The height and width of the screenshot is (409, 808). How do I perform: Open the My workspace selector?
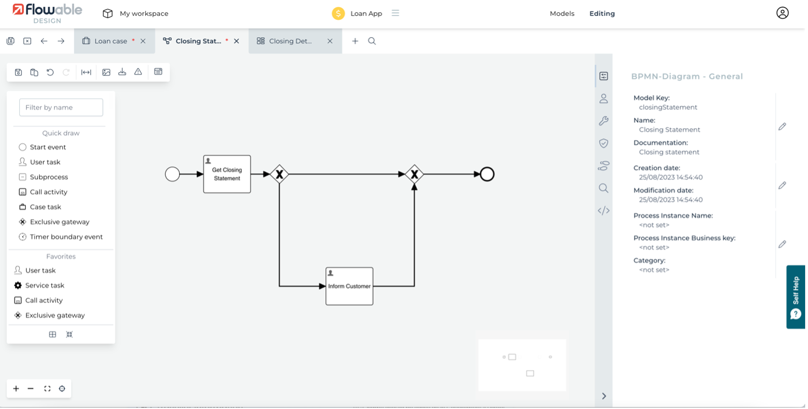[x=135, y=13]
